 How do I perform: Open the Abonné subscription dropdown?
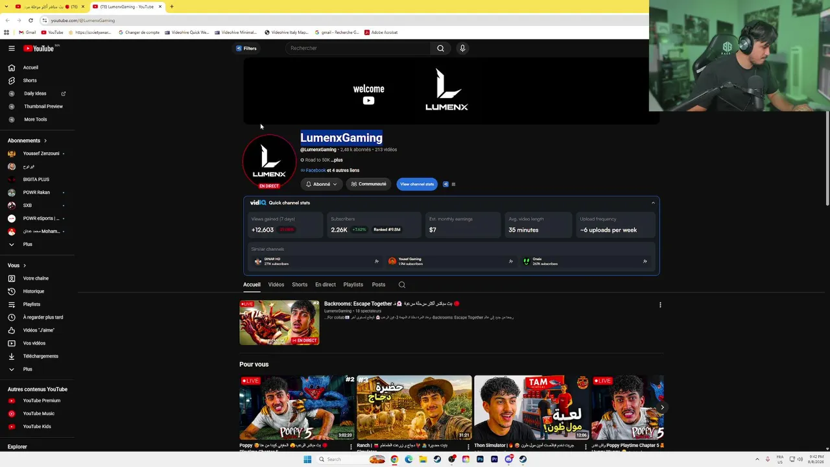coord(322,184)
